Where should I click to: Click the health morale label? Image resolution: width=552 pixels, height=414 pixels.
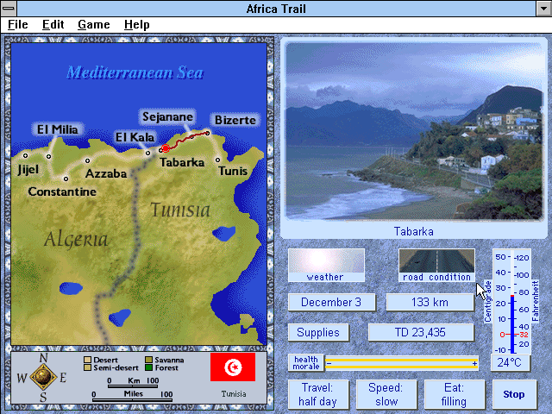[x=306, y=363]
